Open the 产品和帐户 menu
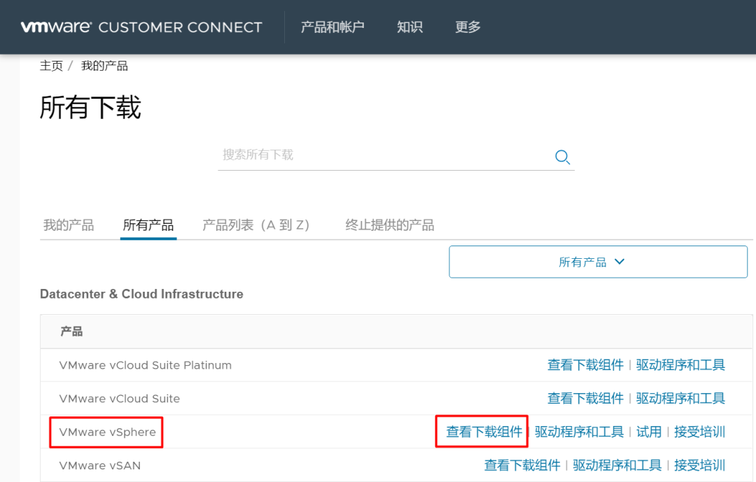This screenshot has width=756, height=482. click(332, 27)
